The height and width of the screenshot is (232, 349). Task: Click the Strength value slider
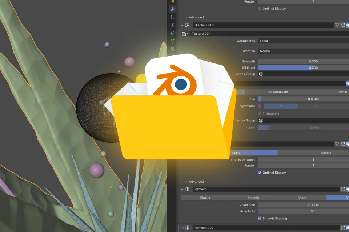(303, 61)
